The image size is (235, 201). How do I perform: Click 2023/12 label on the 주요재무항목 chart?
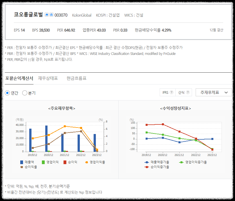point(97,155)
